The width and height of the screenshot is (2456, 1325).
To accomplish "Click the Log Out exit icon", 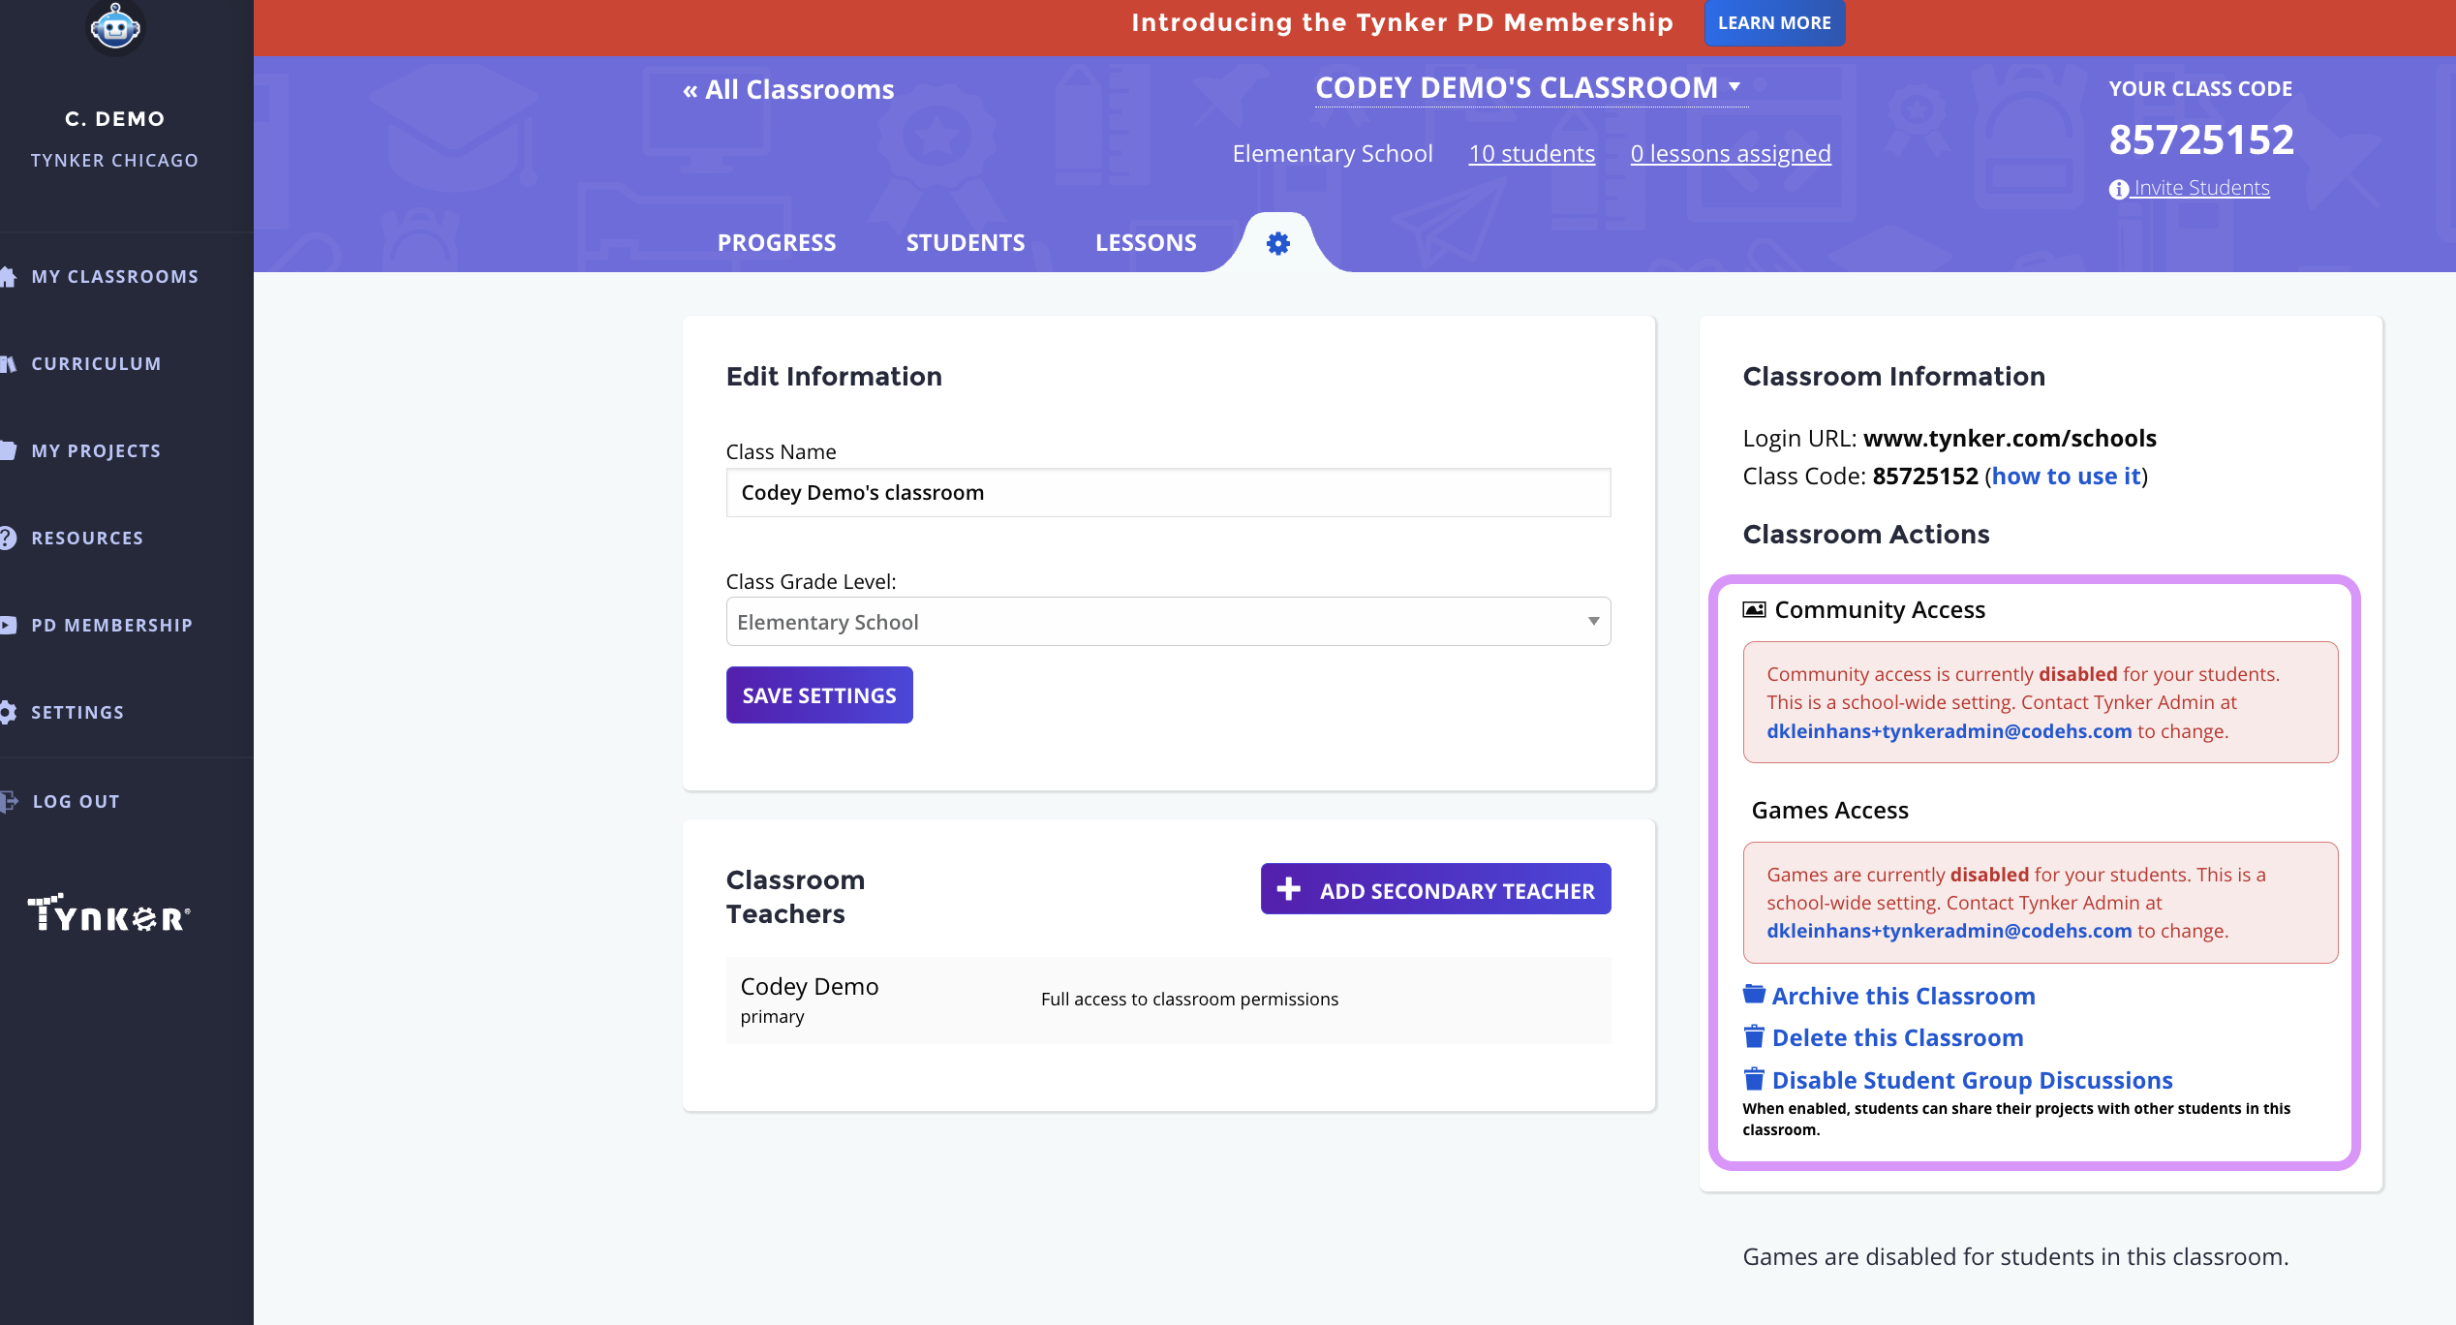I will [x=9, y=801].
